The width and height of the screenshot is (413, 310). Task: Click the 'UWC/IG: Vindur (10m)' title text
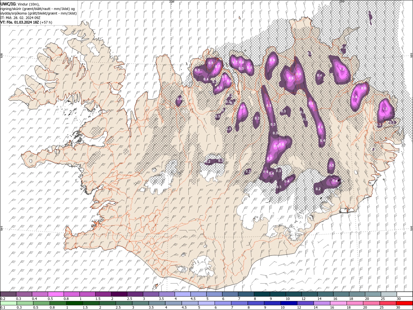(x=20, y=4)
